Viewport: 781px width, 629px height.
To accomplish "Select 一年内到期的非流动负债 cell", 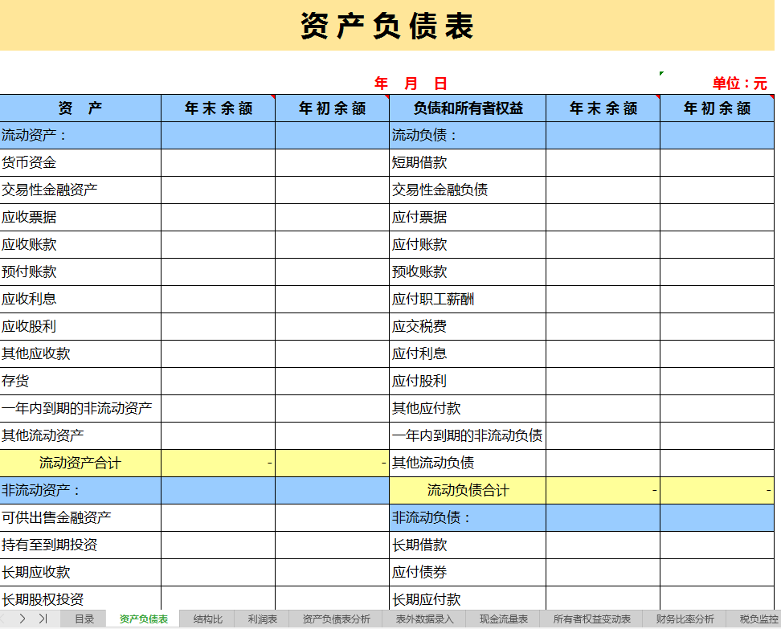I will (x=468, y=436).
